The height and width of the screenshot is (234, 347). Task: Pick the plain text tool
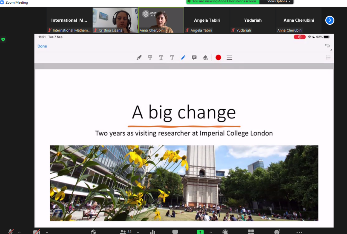pos(172,58)
